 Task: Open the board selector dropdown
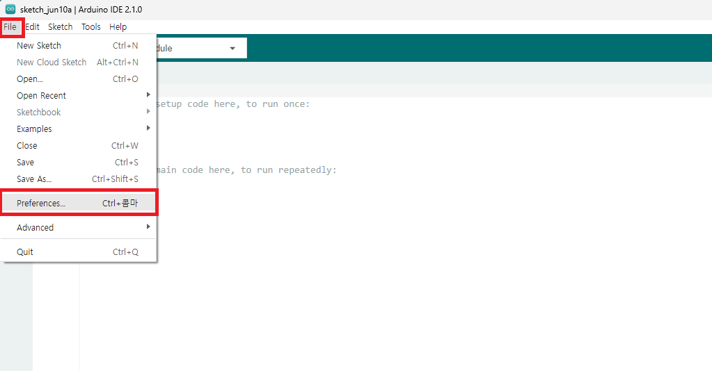202,48
